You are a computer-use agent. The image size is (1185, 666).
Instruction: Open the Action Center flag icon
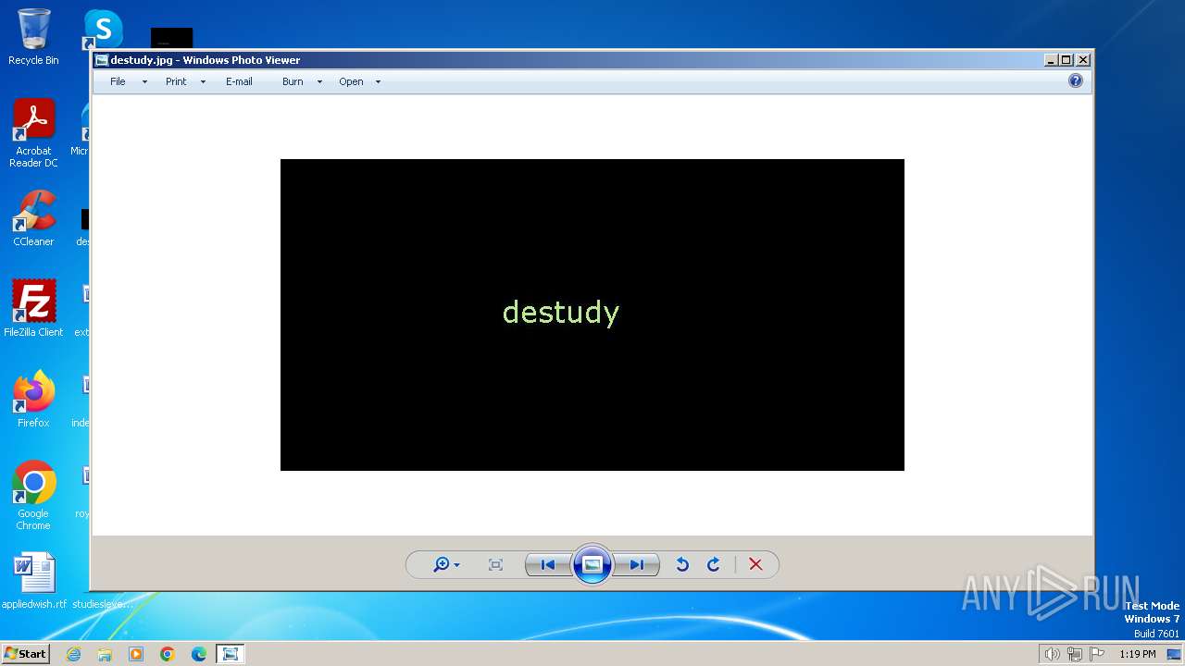tap(1097, 654)
